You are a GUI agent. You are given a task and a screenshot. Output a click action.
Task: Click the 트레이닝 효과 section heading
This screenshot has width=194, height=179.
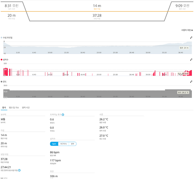click(x=56, y=115)
